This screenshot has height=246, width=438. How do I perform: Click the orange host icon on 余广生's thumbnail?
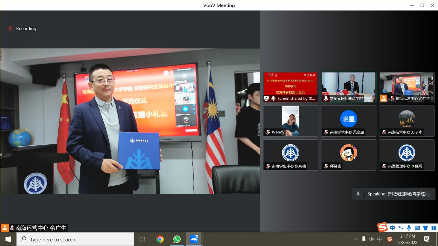[x=384, y=98]
